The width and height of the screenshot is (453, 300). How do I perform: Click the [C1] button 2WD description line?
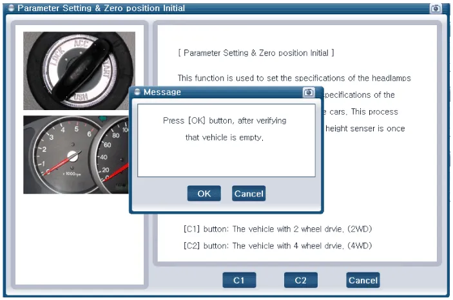(x=278, y=229)
